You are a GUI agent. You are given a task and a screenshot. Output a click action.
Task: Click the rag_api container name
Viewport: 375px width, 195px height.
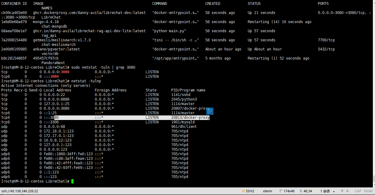[49, 36]
